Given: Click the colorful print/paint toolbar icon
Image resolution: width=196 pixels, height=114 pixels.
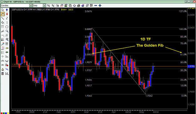Looking at the screenshot, I should click(x=83, y=6).
